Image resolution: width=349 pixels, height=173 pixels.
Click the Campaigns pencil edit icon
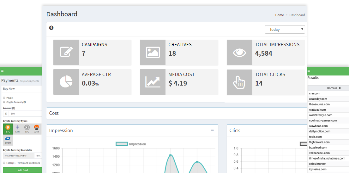point(66,52)
